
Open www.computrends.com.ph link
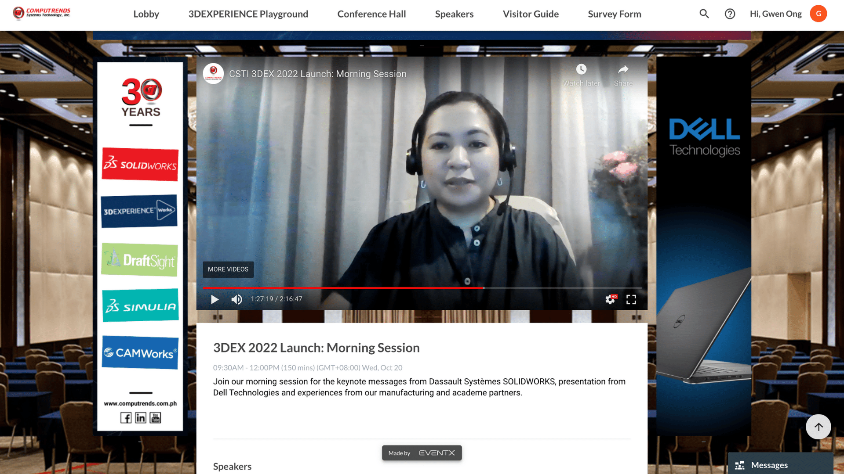[x=140, y=403]
